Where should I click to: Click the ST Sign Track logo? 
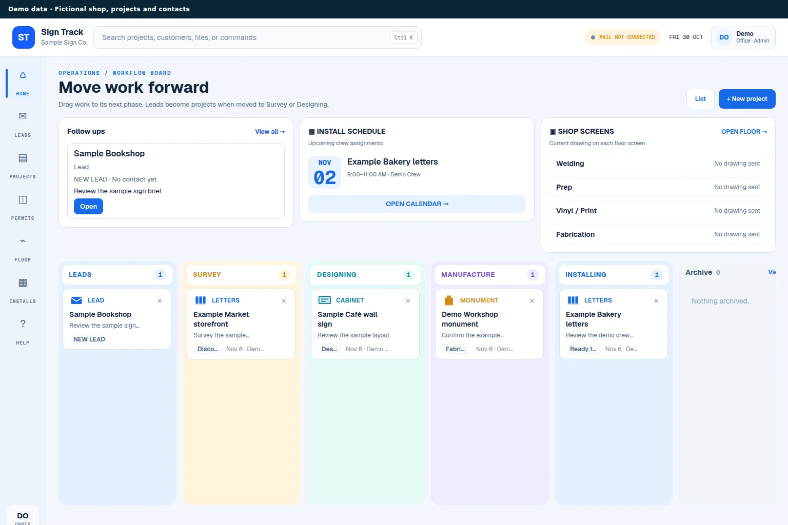click(x=24, y=37)
